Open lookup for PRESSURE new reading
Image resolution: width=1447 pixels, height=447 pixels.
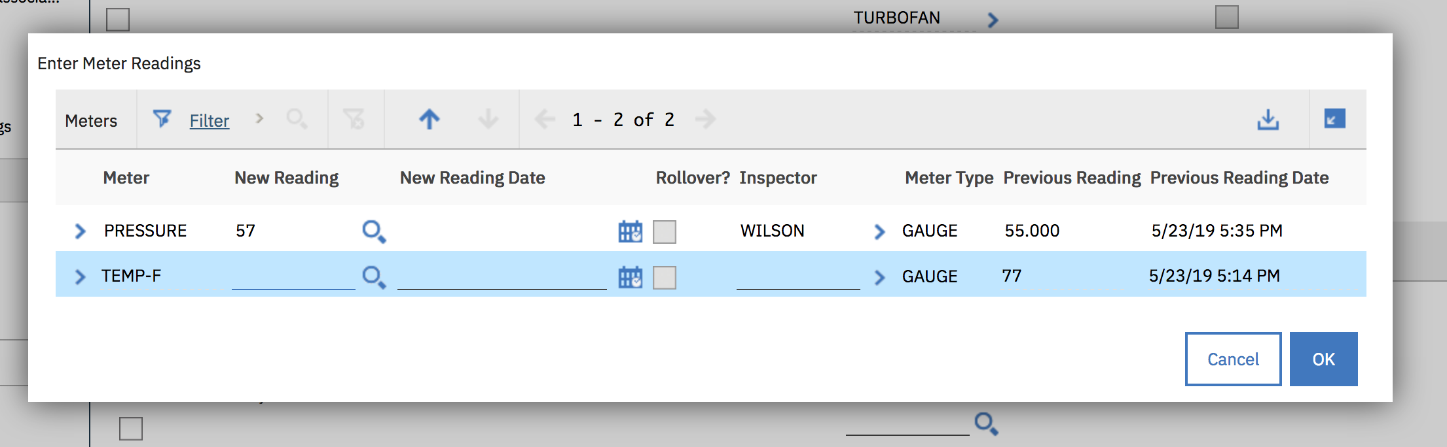point(374,231)
